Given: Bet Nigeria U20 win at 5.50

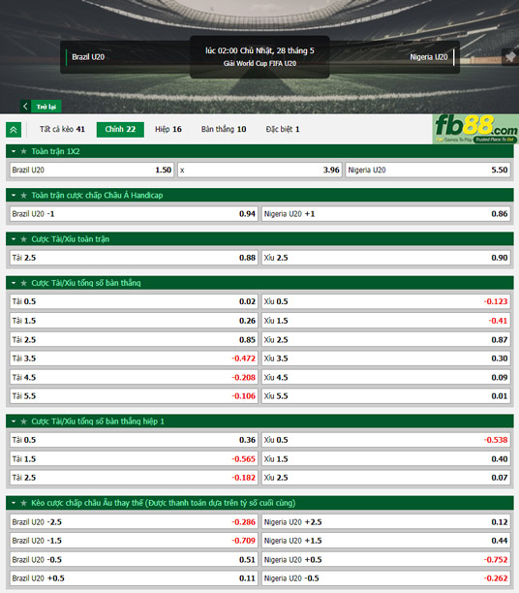Looking at the screenshot, I should (428, 170).
